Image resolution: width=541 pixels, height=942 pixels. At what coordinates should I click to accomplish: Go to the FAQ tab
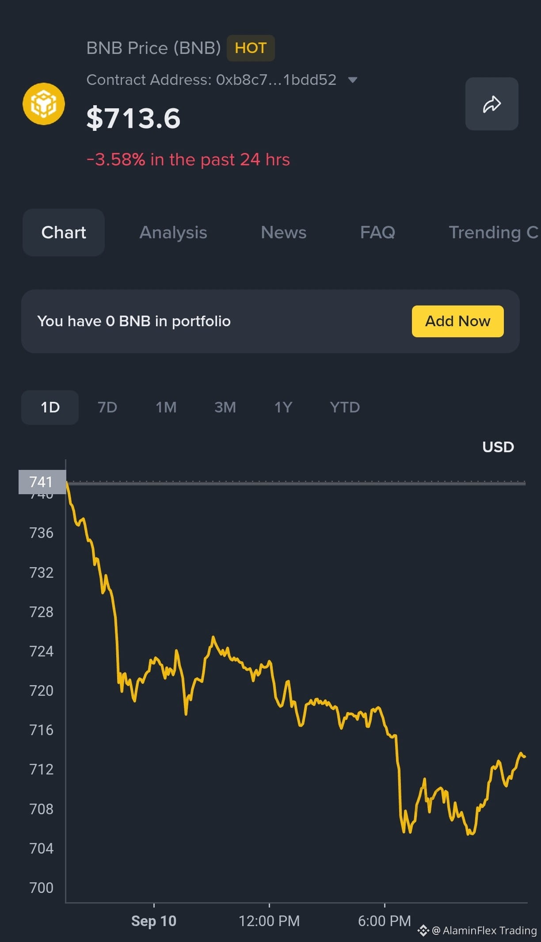coord(377,233)
